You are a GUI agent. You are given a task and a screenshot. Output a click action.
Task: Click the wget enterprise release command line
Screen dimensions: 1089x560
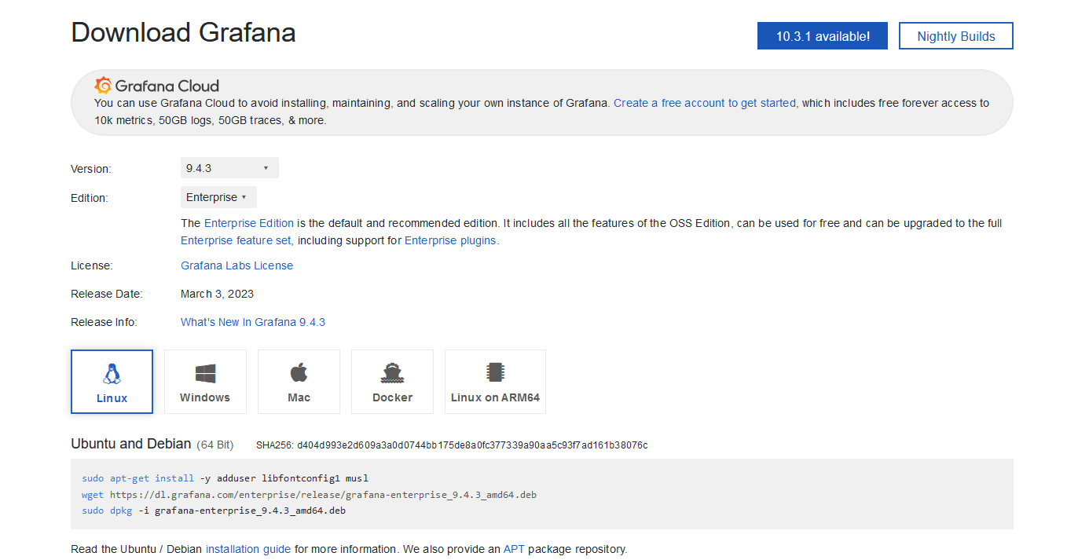(309, 495)
